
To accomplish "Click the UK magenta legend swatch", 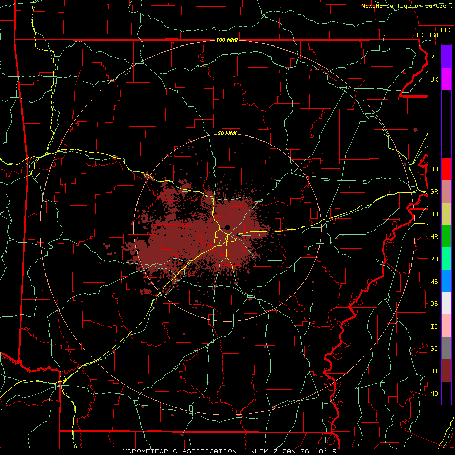I will [x=446, y=79].
